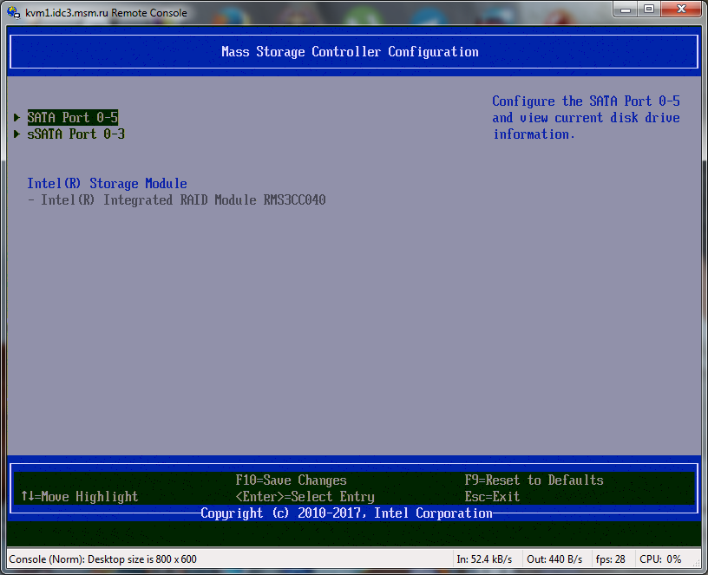
Task: Select the sSATA Port 0-3 entry
Action: coord(75,134)
